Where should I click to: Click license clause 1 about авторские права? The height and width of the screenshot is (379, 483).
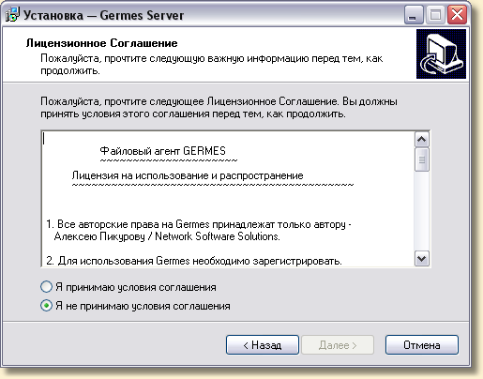199,231
